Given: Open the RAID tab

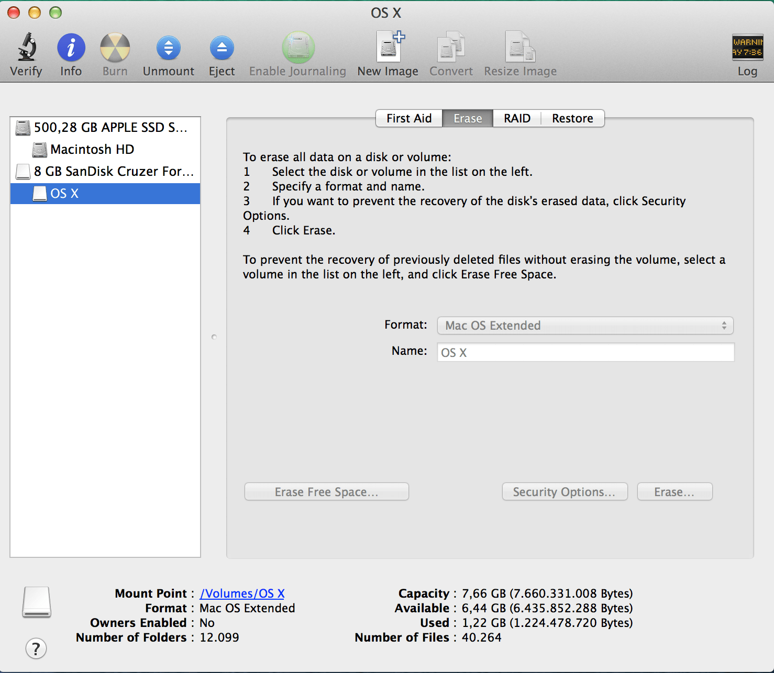Looking at the screenshot, I should pyautogui.click(x=516, y=118).
